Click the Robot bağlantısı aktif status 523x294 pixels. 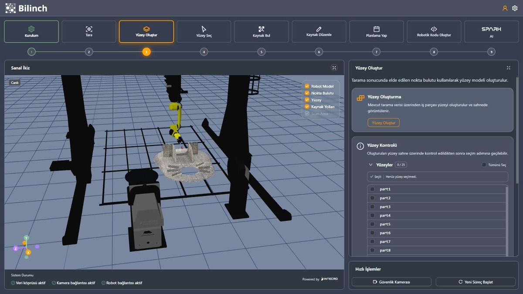click(122, 283)
